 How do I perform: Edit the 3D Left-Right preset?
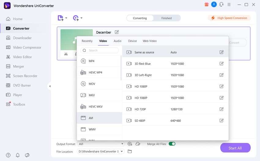click(x=221, y=75)
